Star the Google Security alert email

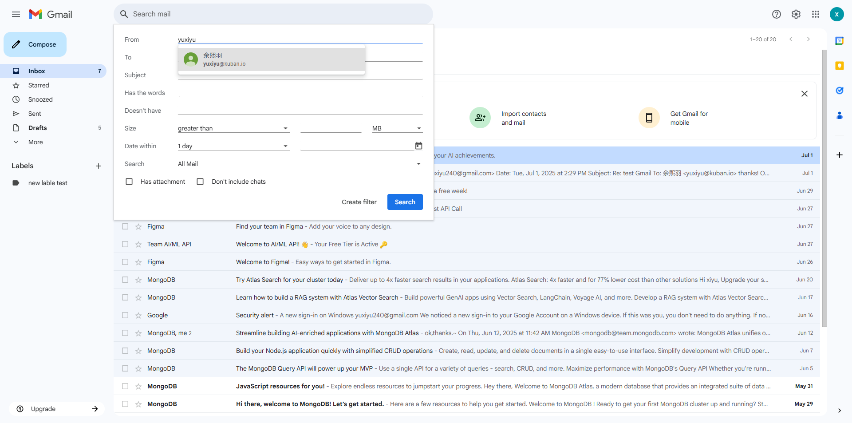[x=138, y=315]
